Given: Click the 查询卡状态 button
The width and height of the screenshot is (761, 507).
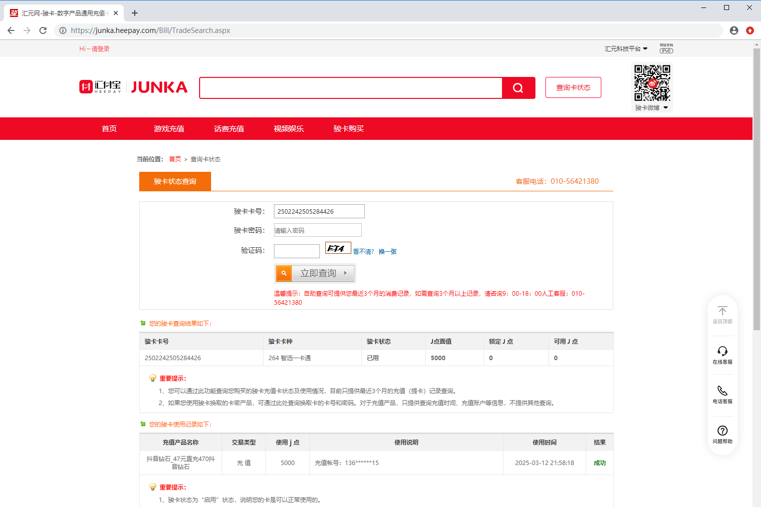Looking at the screenshot, I should (573, 87).
